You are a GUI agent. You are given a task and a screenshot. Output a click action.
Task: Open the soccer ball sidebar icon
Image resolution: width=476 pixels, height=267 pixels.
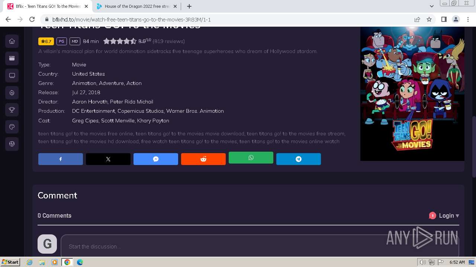[12, 144]
